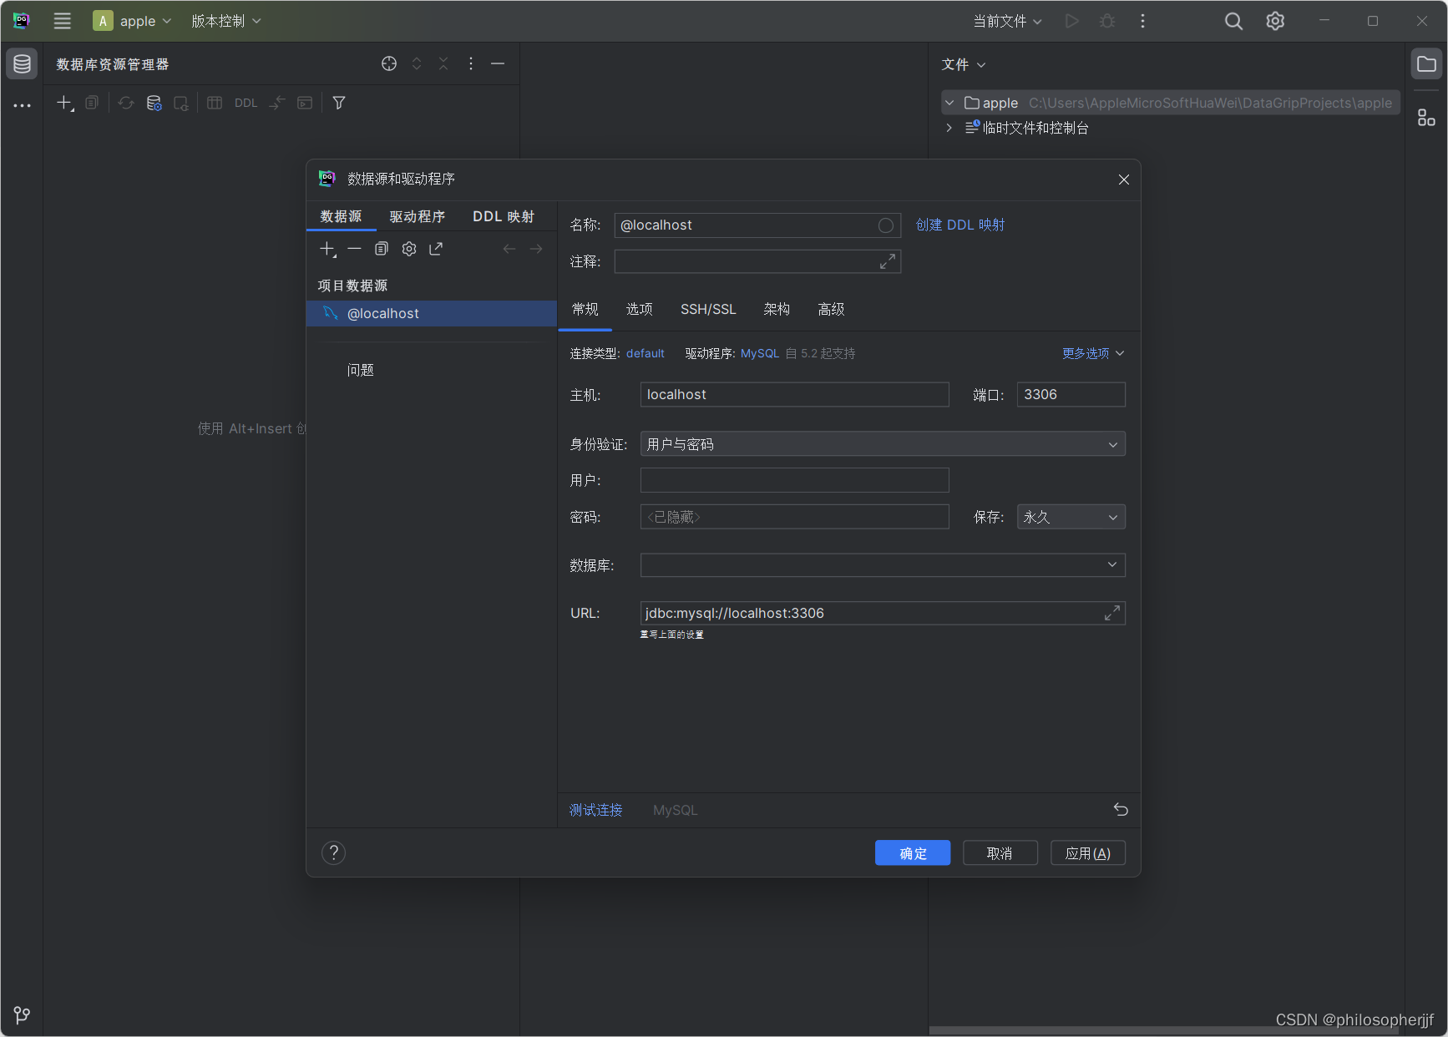Screen dimensions: 1448x1037
Task: Open database explorer options kebab menu
Action: click(471, 63)
